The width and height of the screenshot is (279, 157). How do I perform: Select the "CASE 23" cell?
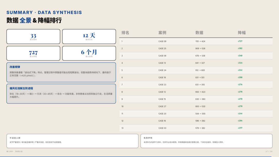pos(162,85)
